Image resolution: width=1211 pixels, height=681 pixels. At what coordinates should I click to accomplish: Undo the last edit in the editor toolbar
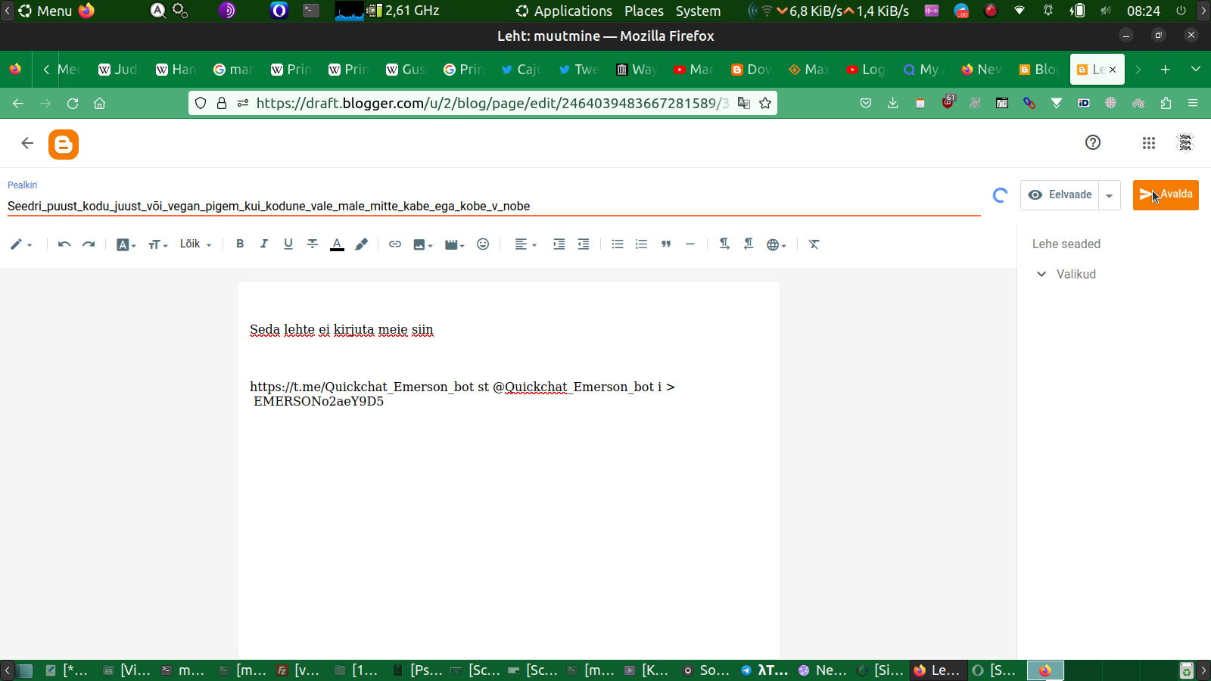(x=64, y=244)
